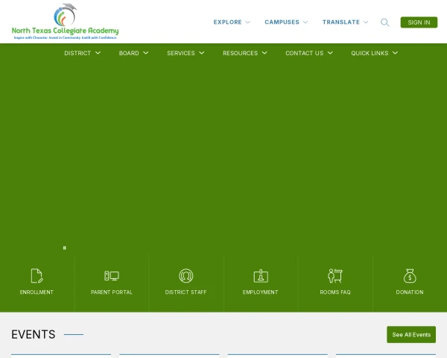Click the Enrollment document icon
This screenshot has height=358, width=447.
[x=37, y=275]
